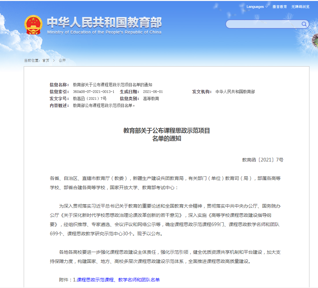Expand the Languages dropdown

(255, 7)
